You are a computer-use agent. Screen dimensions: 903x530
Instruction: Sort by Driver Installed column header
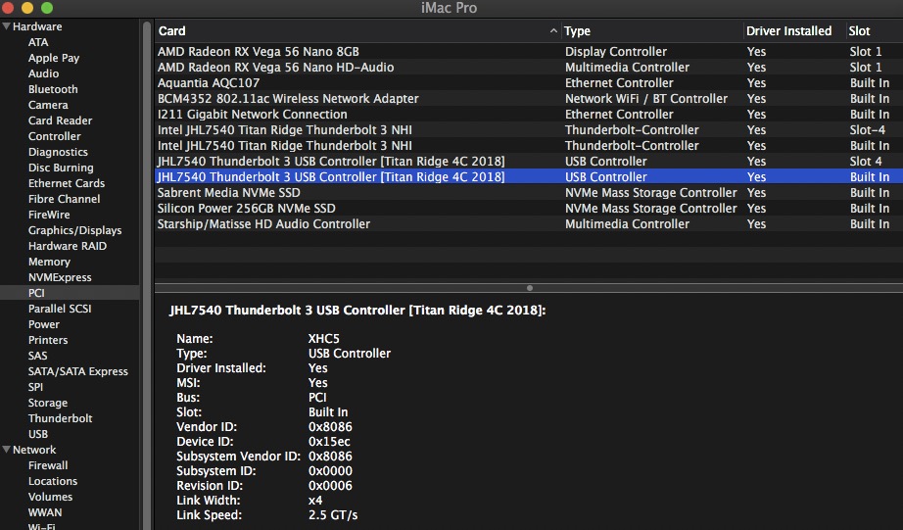[788, 31]
